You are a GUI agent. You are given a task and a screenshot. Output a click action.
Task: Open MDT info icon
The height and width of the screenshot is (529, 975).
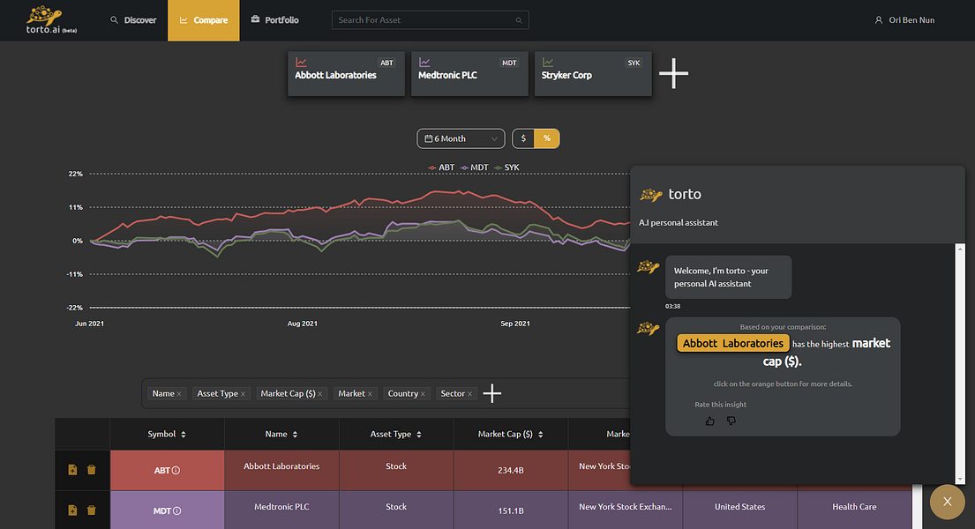point(177,511)
